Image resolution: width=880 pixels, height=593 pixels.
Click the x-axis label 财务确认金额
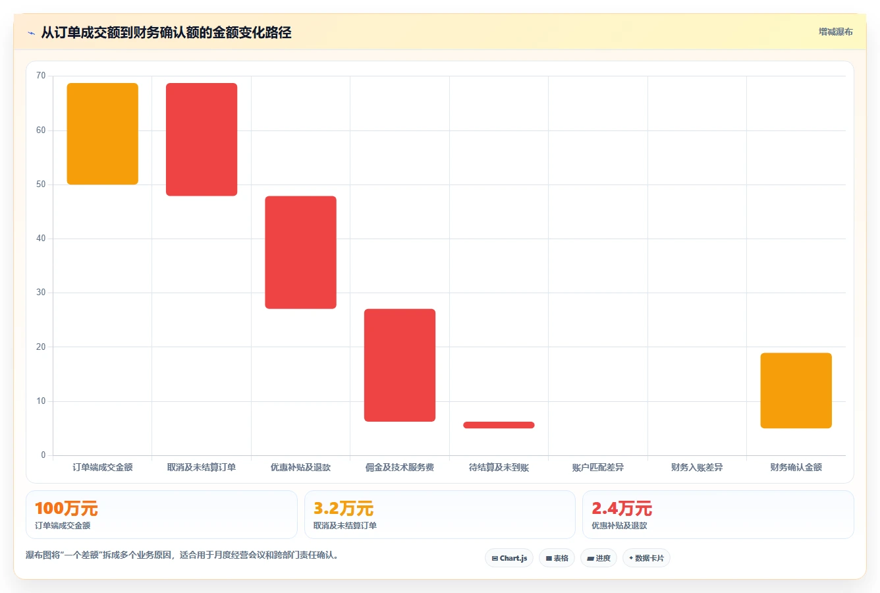(x=796, y=467)
